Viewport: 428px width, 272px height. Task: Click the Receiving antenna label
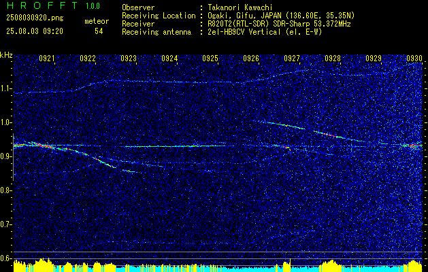click(157, 32)
